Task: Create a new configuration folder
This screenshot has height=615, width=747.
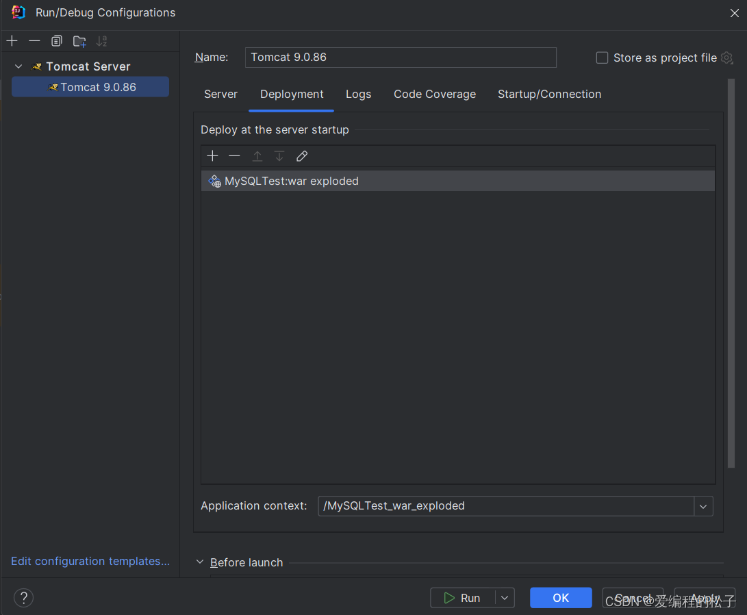Action: pos(79,42)
